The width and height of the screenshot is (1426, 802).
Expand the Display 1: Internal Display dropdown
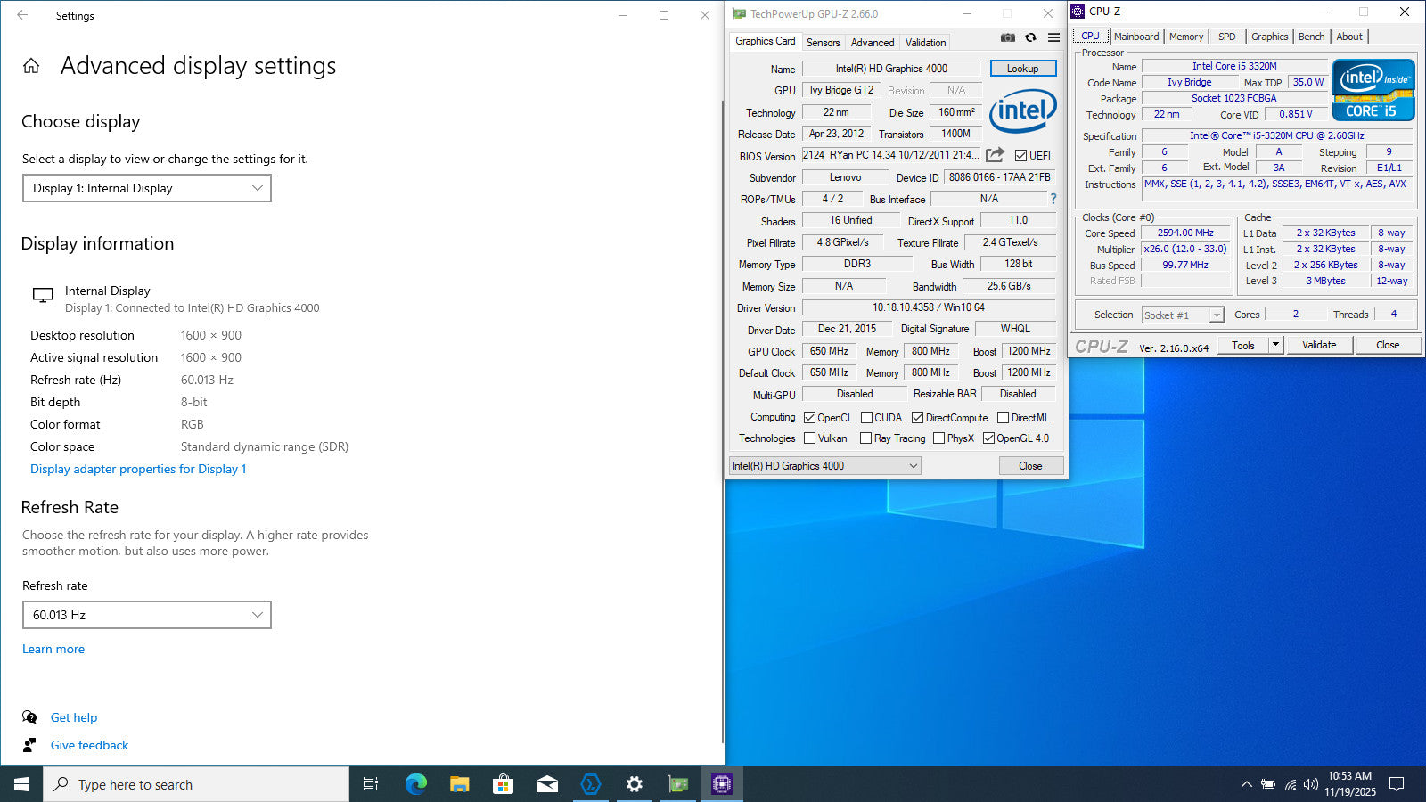coord(146,188)
